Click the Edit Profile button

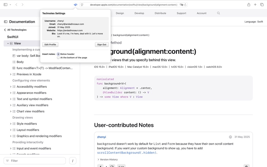[50, 44]
